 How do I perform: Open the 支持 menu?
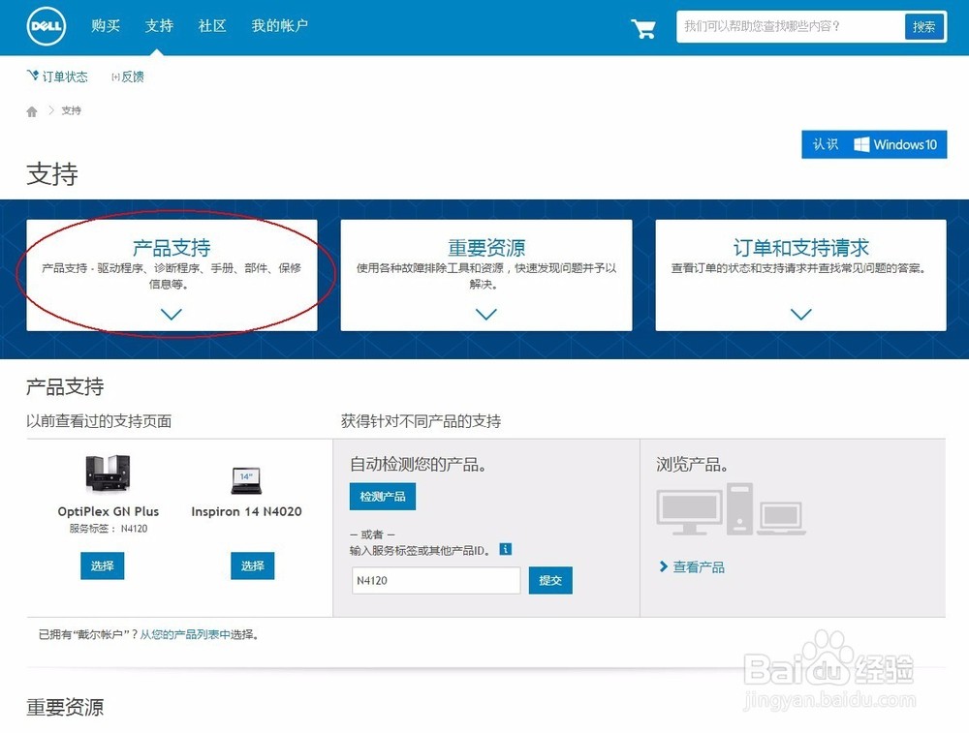159,25
